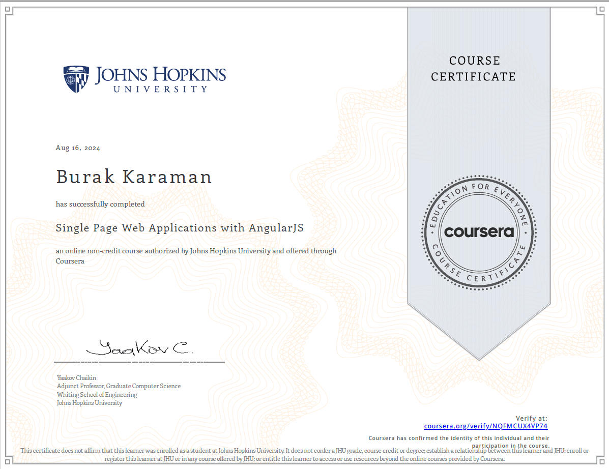The height and width of the screenshot is (469, 609).
Task: Click the text 'has successfully completed'
Action: pos(100,204)
